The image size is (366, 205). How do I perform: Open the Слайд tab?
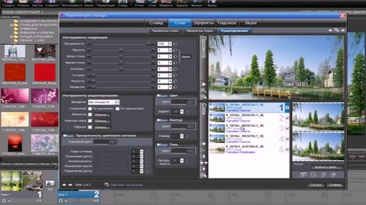(156, 23)
